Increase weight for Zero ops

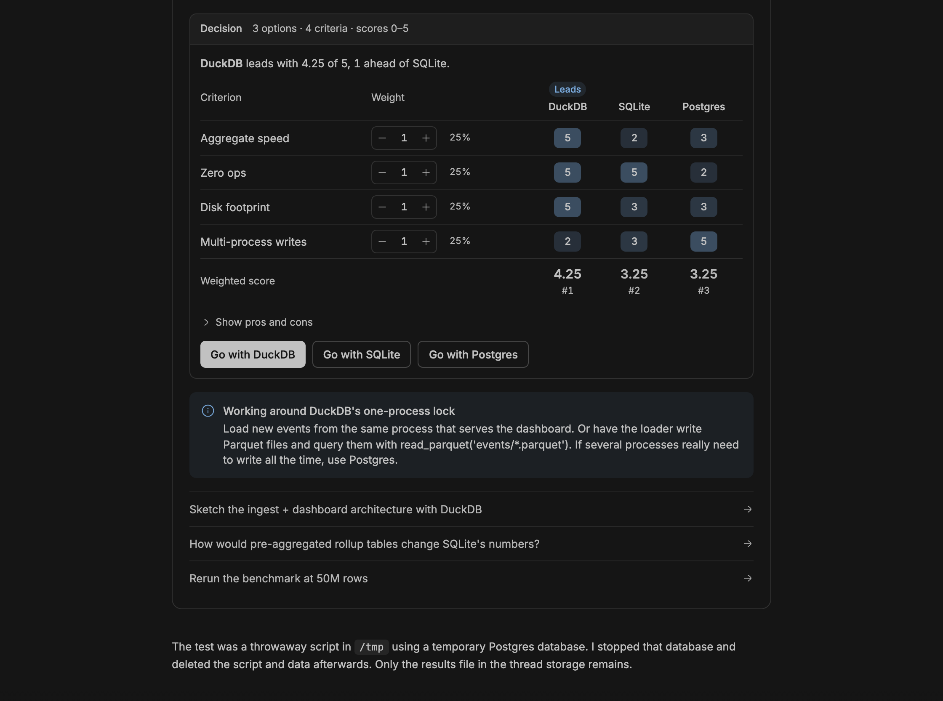[x=426, y=172]
